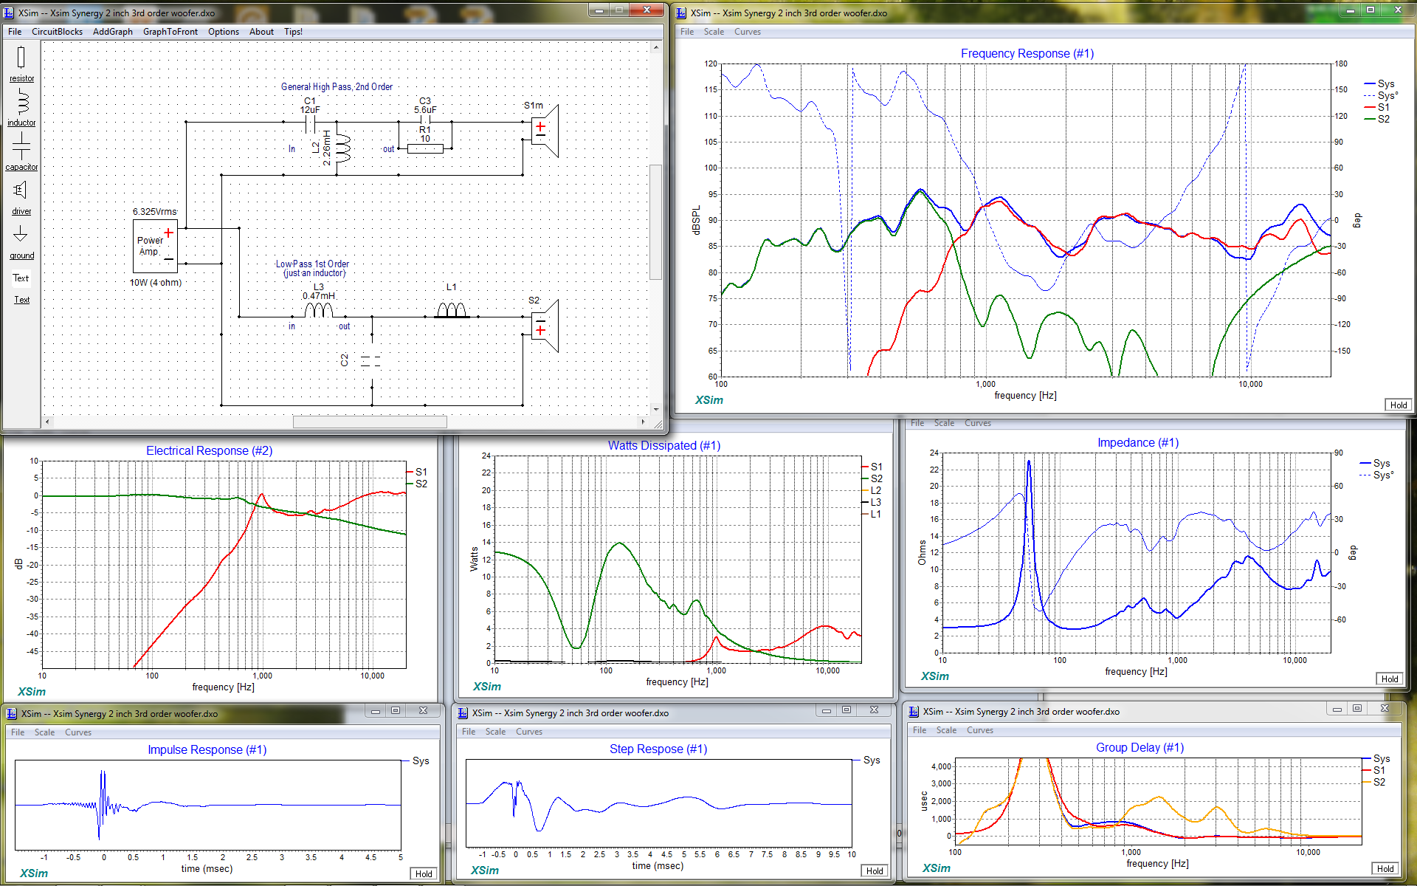Open the AddGraph menu
This screenshot has height=886, width=1417.
[113, 32]
